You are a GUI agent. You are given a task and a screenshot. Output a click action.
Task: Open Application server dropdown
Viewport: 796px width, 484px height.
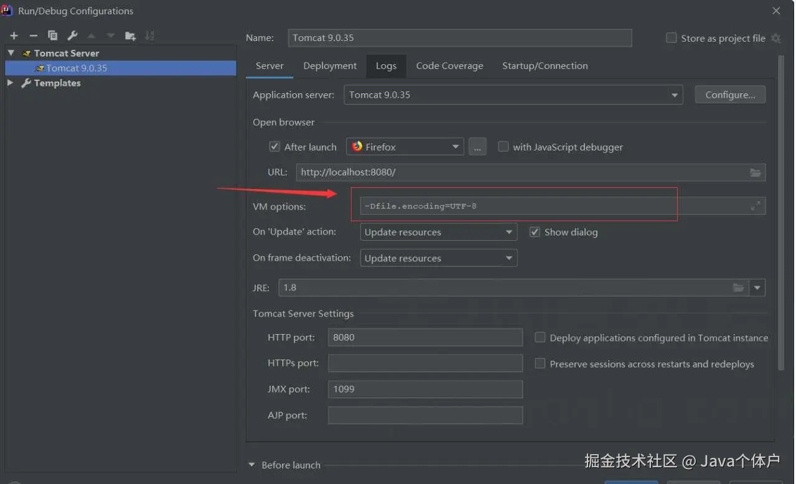coord(513,95)
